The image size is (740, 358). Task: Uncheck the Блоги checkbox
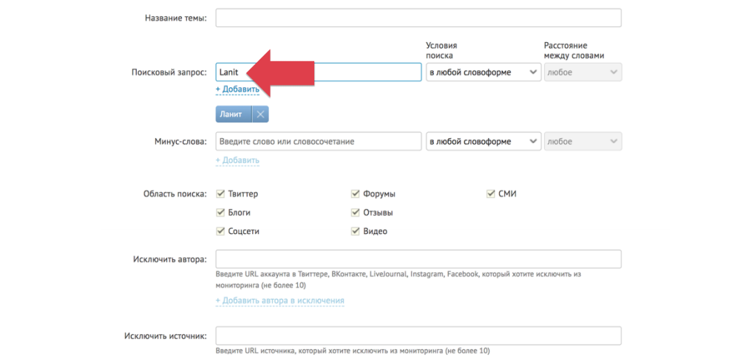point(220,213)
